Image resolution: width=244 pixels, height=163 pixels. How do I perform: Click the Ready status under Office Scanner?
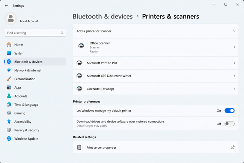click(x=93, y=52)
